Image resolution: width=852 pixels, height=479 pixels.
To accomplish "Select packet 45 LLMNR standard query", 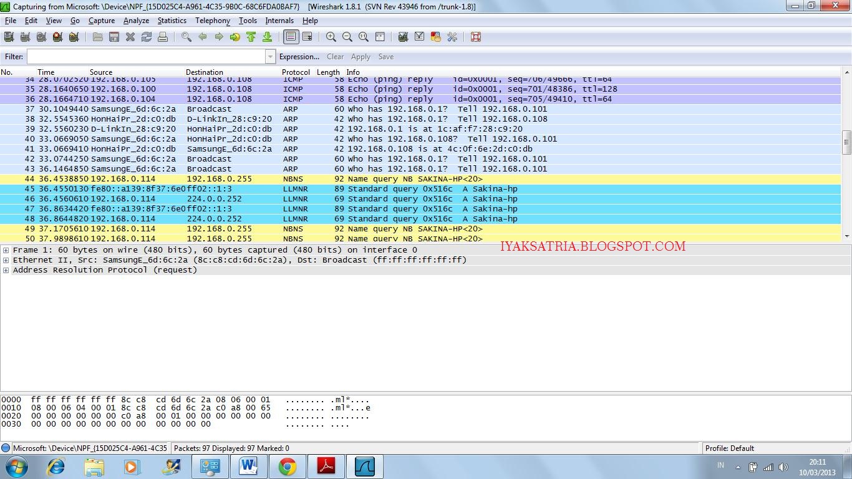I will [420, 189].
